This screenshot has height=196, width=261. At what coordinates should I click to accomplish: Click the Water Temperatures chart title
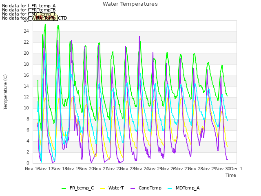130,4
